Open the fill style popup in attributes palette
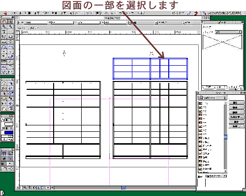The height and width of the screenshot is (196, 246). (9, 120)
